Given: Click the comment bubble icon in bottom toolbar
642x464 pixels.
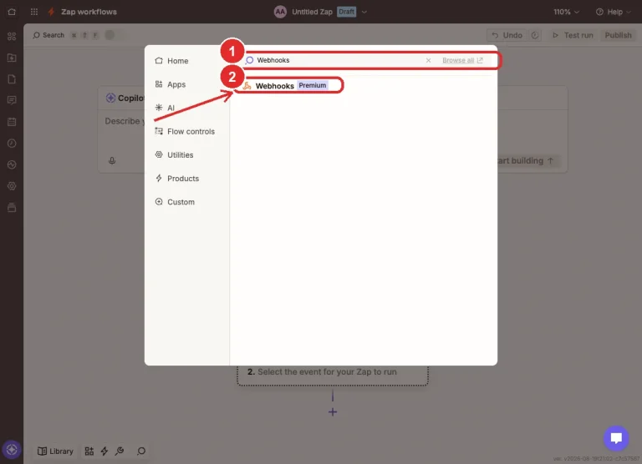Looking at the screenshot, I should point(141,451).
